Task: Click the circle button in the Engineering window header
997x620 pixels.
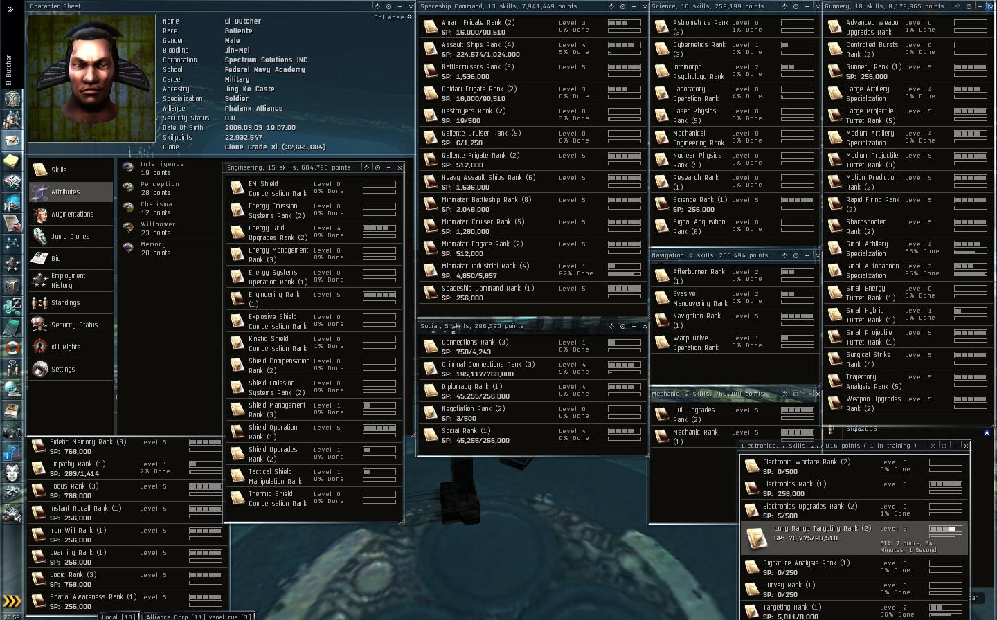Action: [x=377, y=167]
